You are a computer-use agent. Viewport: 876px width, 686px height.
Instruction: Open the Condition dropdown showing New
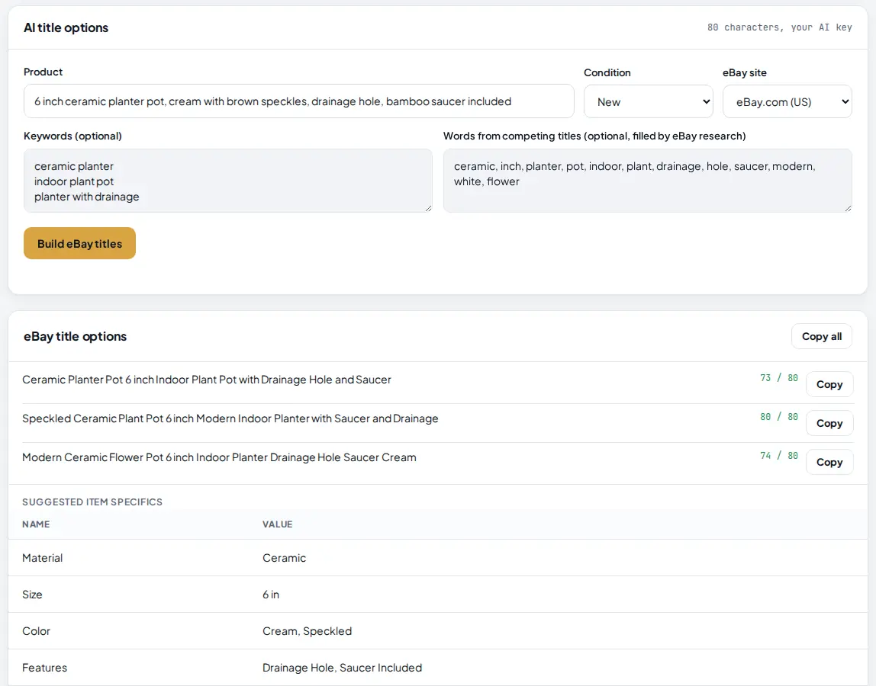point(648,101)
